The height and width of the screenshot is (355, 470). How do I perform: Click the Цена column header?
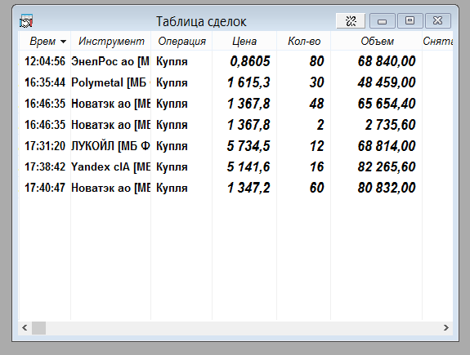coord(244,41)
